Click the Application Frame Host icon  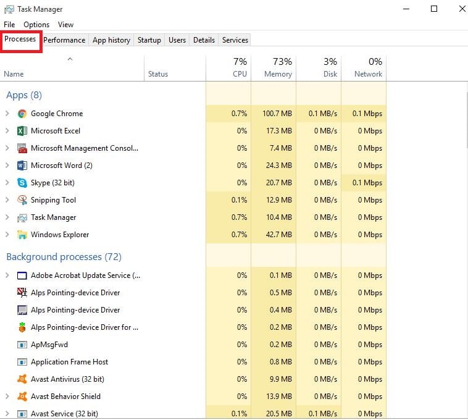point(22,362)
